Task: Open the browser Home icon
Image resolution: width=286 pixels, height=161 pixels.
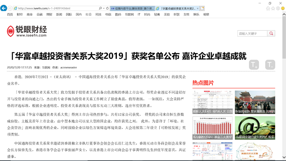Action: [268, 8]
